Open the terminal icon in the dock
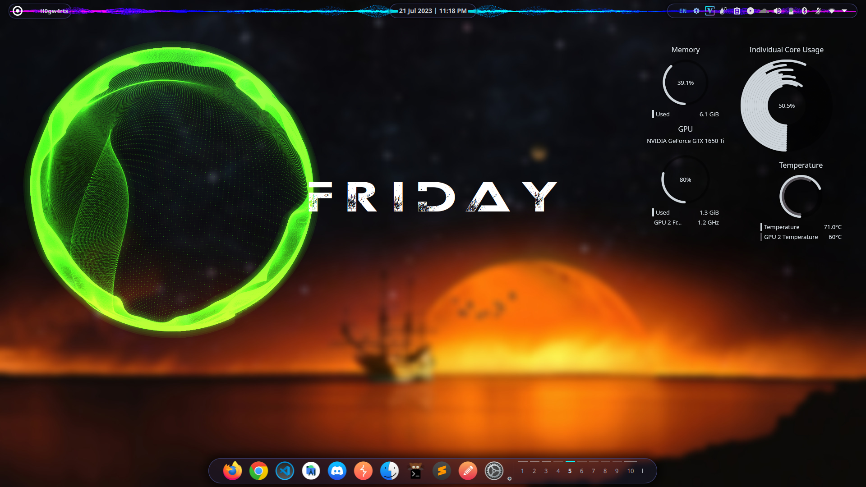866x487 pixels. click(415, 471)
